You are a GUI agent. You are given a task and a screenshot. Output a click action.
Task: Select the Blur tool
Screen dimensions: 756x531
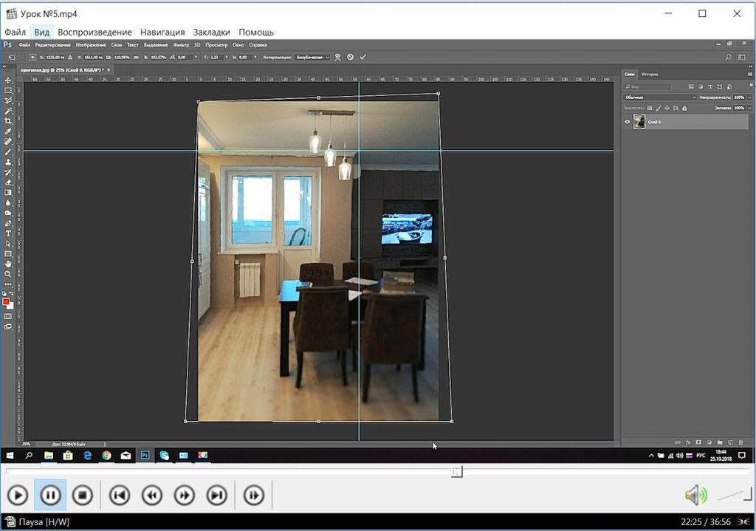point(7,202)
